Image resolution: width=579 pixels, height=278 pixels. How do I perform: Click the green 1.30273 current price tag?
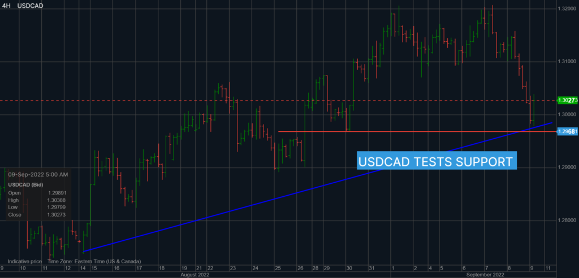(x=567, y=100)
